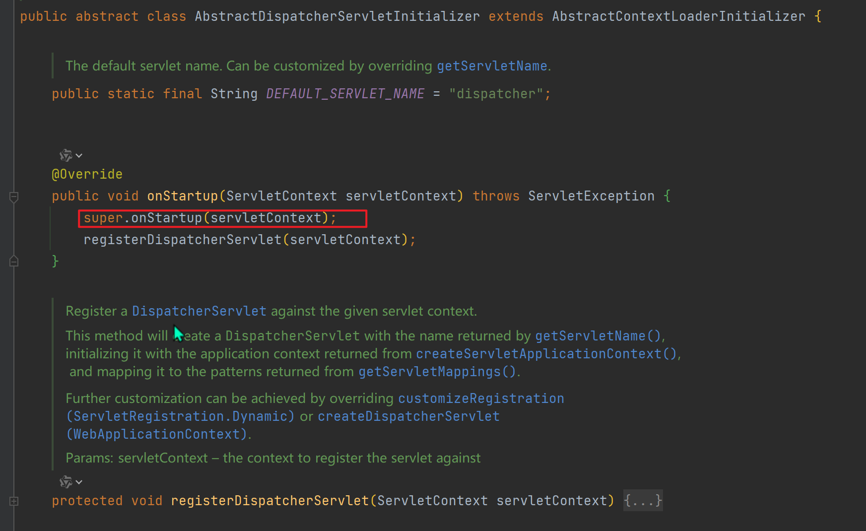866x531 pixels.
Task: Click the DEFAULT_SERVLET_NAME constant
Action: click(345, 94)
